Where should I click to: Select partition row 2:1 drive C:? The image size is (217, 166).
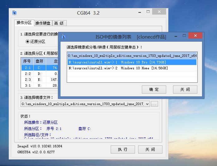click(40, 68)
